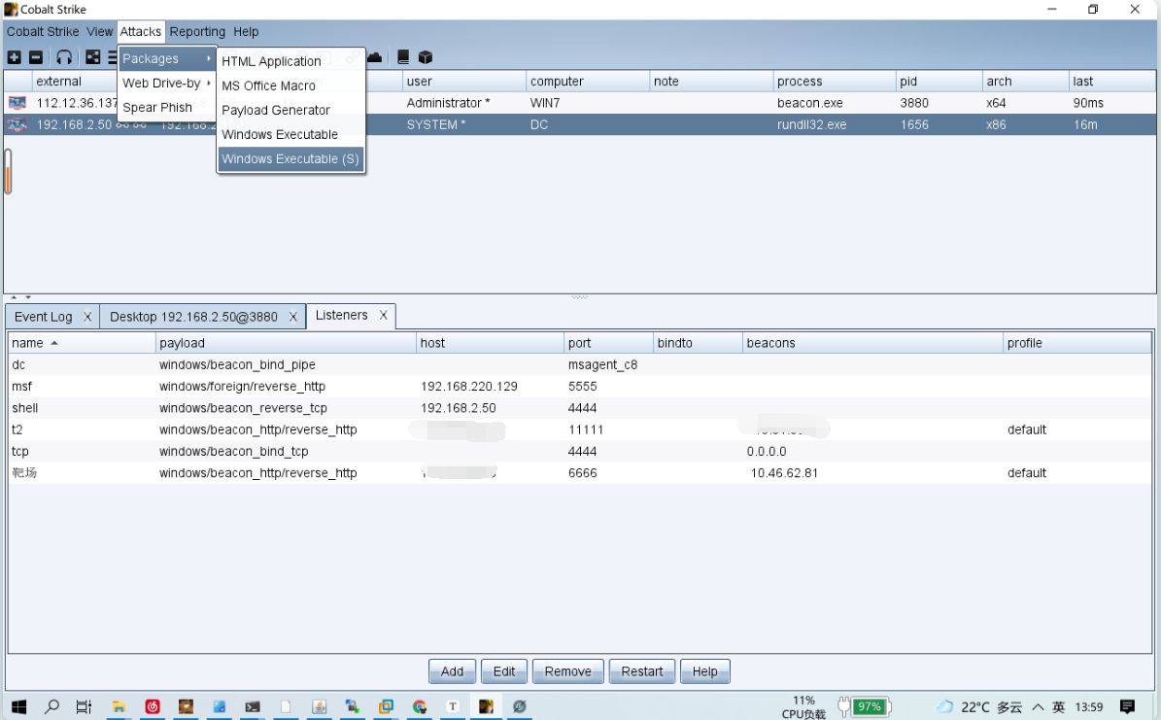Open the Help menu
This screenshot has height=720, width=1161.
246,32
